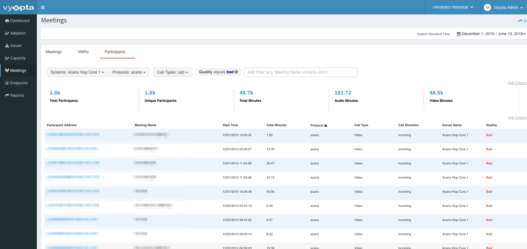
Task: Open Issues in the sidebar
Action: (18, 46)
